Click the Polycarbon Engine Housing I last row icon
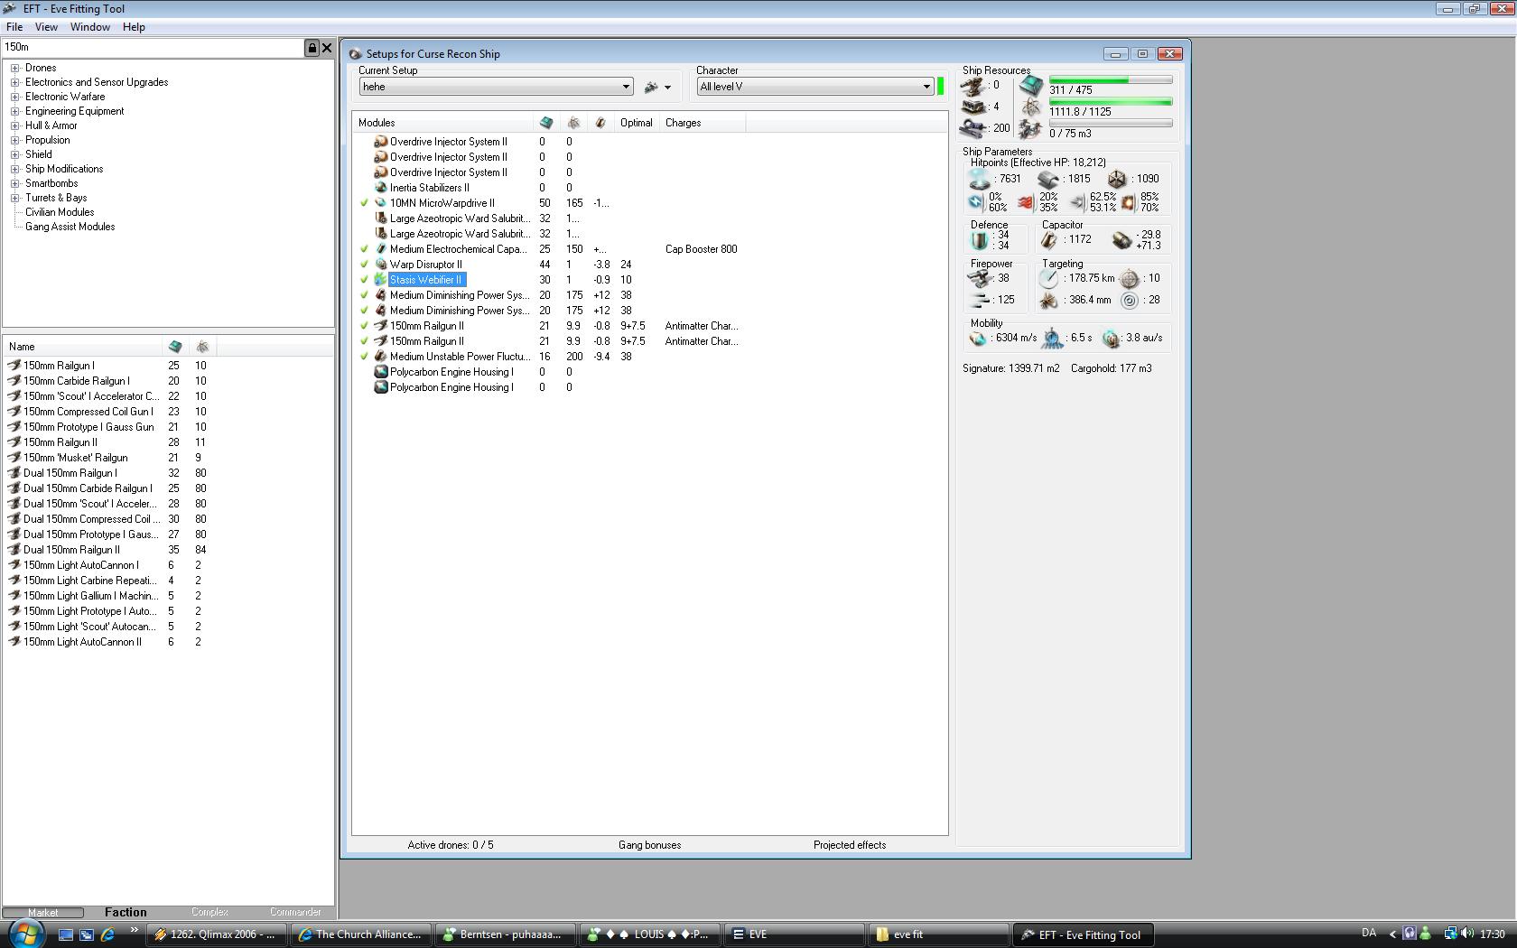1517x948 pixels. 380,387
